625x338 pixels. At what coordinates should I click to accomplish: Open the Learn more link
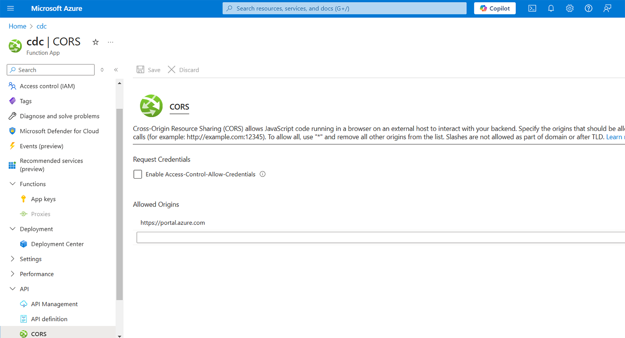(615, 137)
